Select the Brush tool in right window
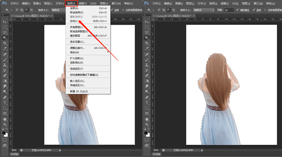The height and width of the screenshot is (157, 282). click(x=147, y=60)
